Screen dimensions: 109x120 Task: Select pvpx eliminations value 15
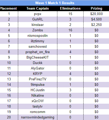[70, 14]
